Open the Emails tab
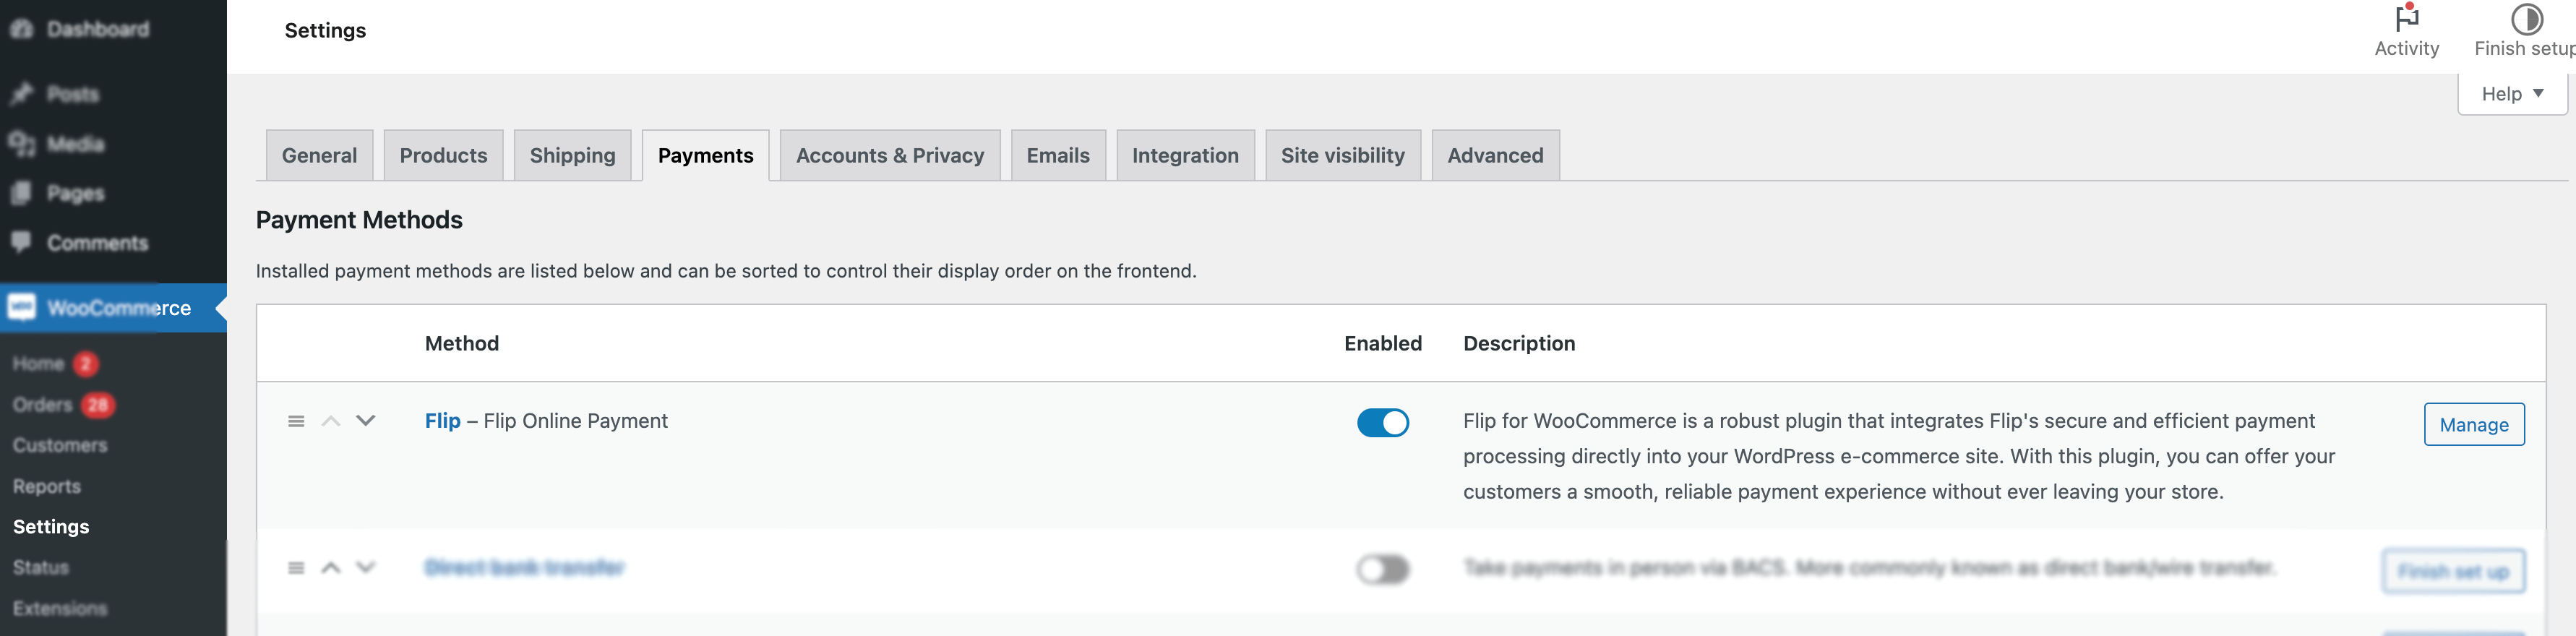 click(x=1058, y=155)
